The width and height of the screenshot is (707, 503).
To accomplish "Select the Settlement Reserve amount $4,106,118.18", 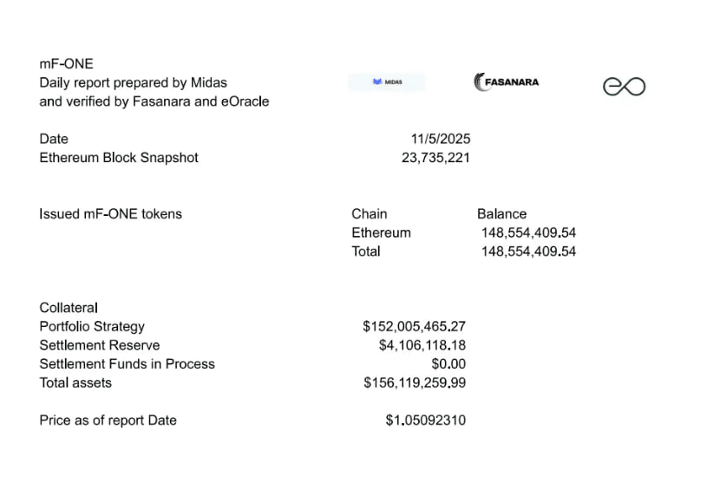I will click(x=422, y=345).
